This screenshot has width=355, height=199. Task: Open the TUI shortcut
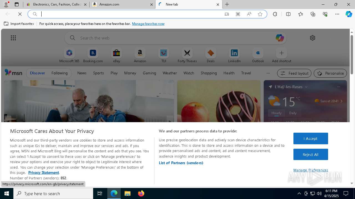(164, 56)
